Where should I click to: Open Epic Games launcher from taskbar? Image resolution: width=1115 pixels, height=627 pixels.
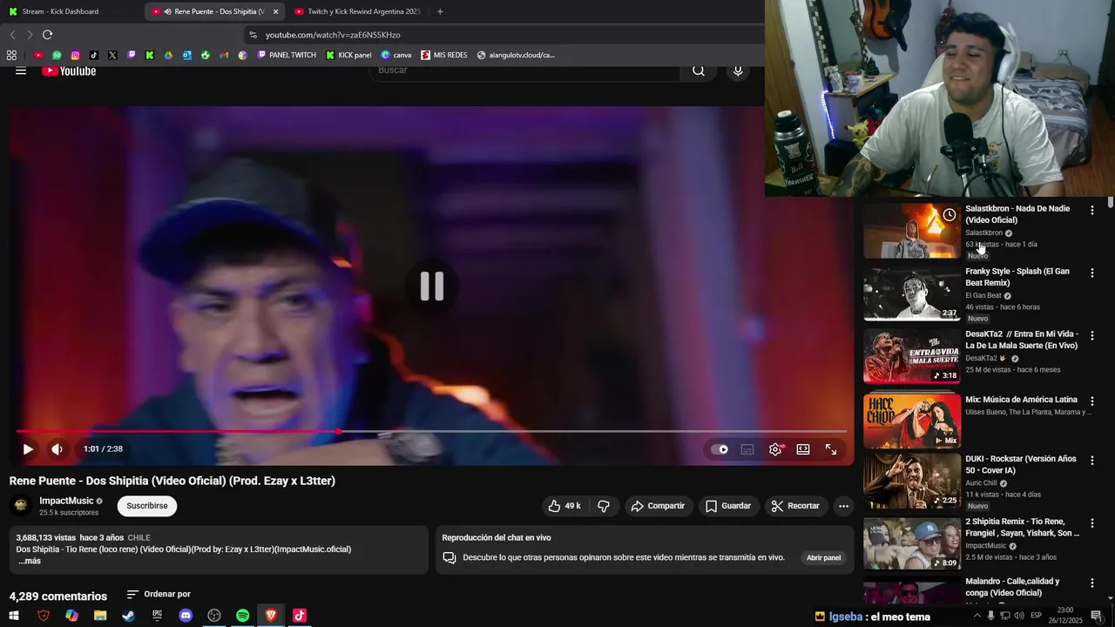tap(157, 616)
